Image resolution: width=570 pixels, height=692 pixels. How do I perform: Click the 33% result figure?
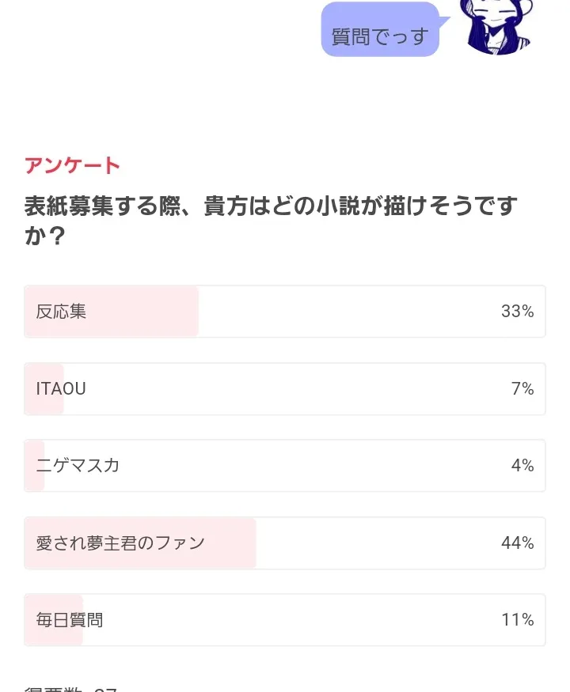(517, 312)
